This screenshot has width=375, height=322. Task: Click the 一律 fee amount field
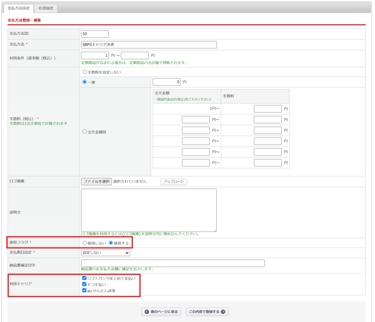tap(167, 82)
